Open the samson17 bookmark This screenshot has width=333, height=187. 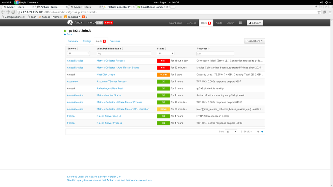coord(72,17)
